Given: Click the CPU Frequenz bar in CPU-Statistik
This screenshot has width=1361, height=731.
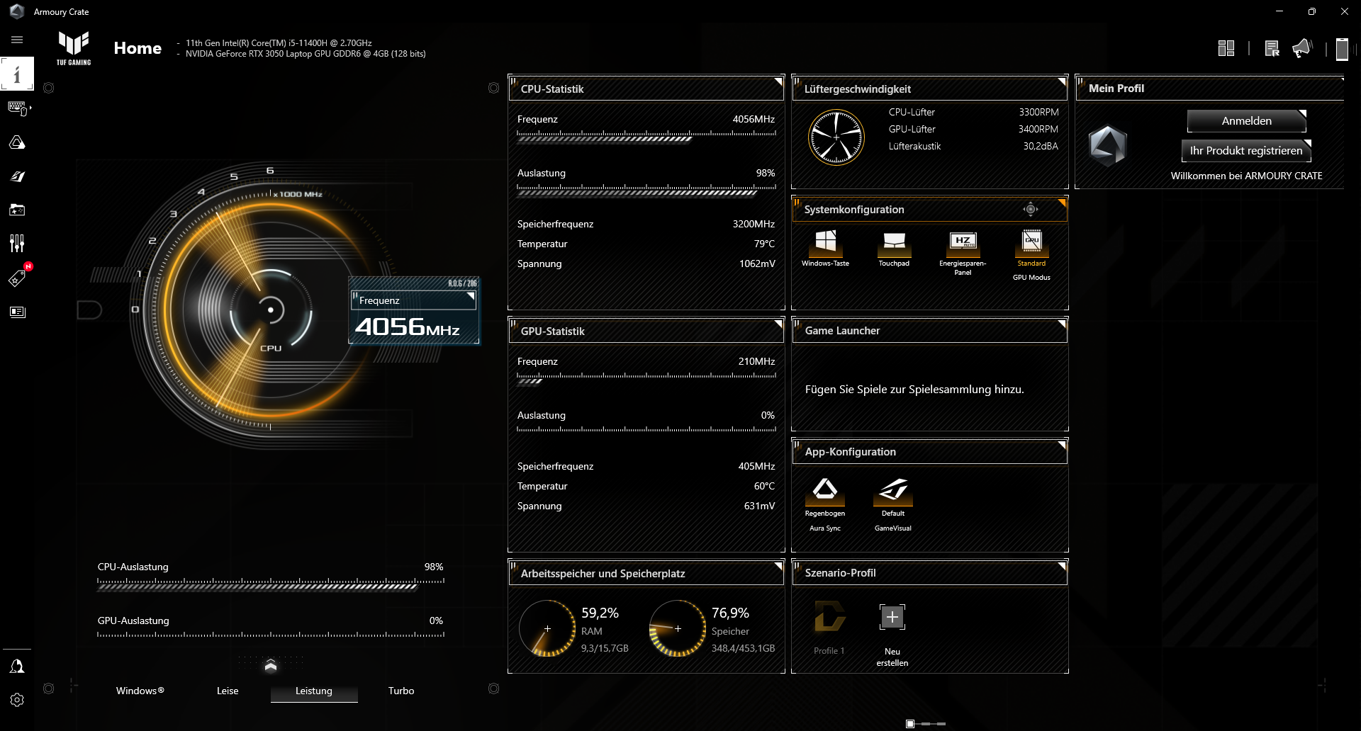Looking at the screenshot, I should [x=646, y=136].
